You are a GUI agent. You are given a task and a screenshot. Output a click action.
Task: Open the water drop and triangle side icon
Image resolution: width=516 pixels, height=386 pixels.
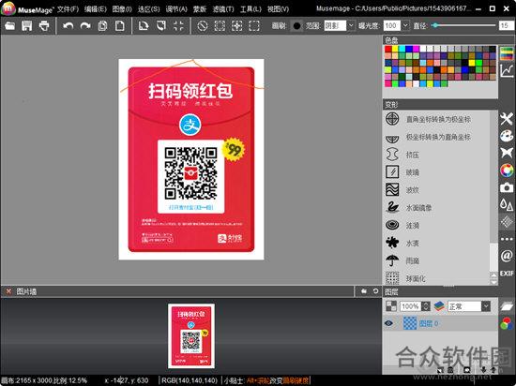[x=507, y=204]
